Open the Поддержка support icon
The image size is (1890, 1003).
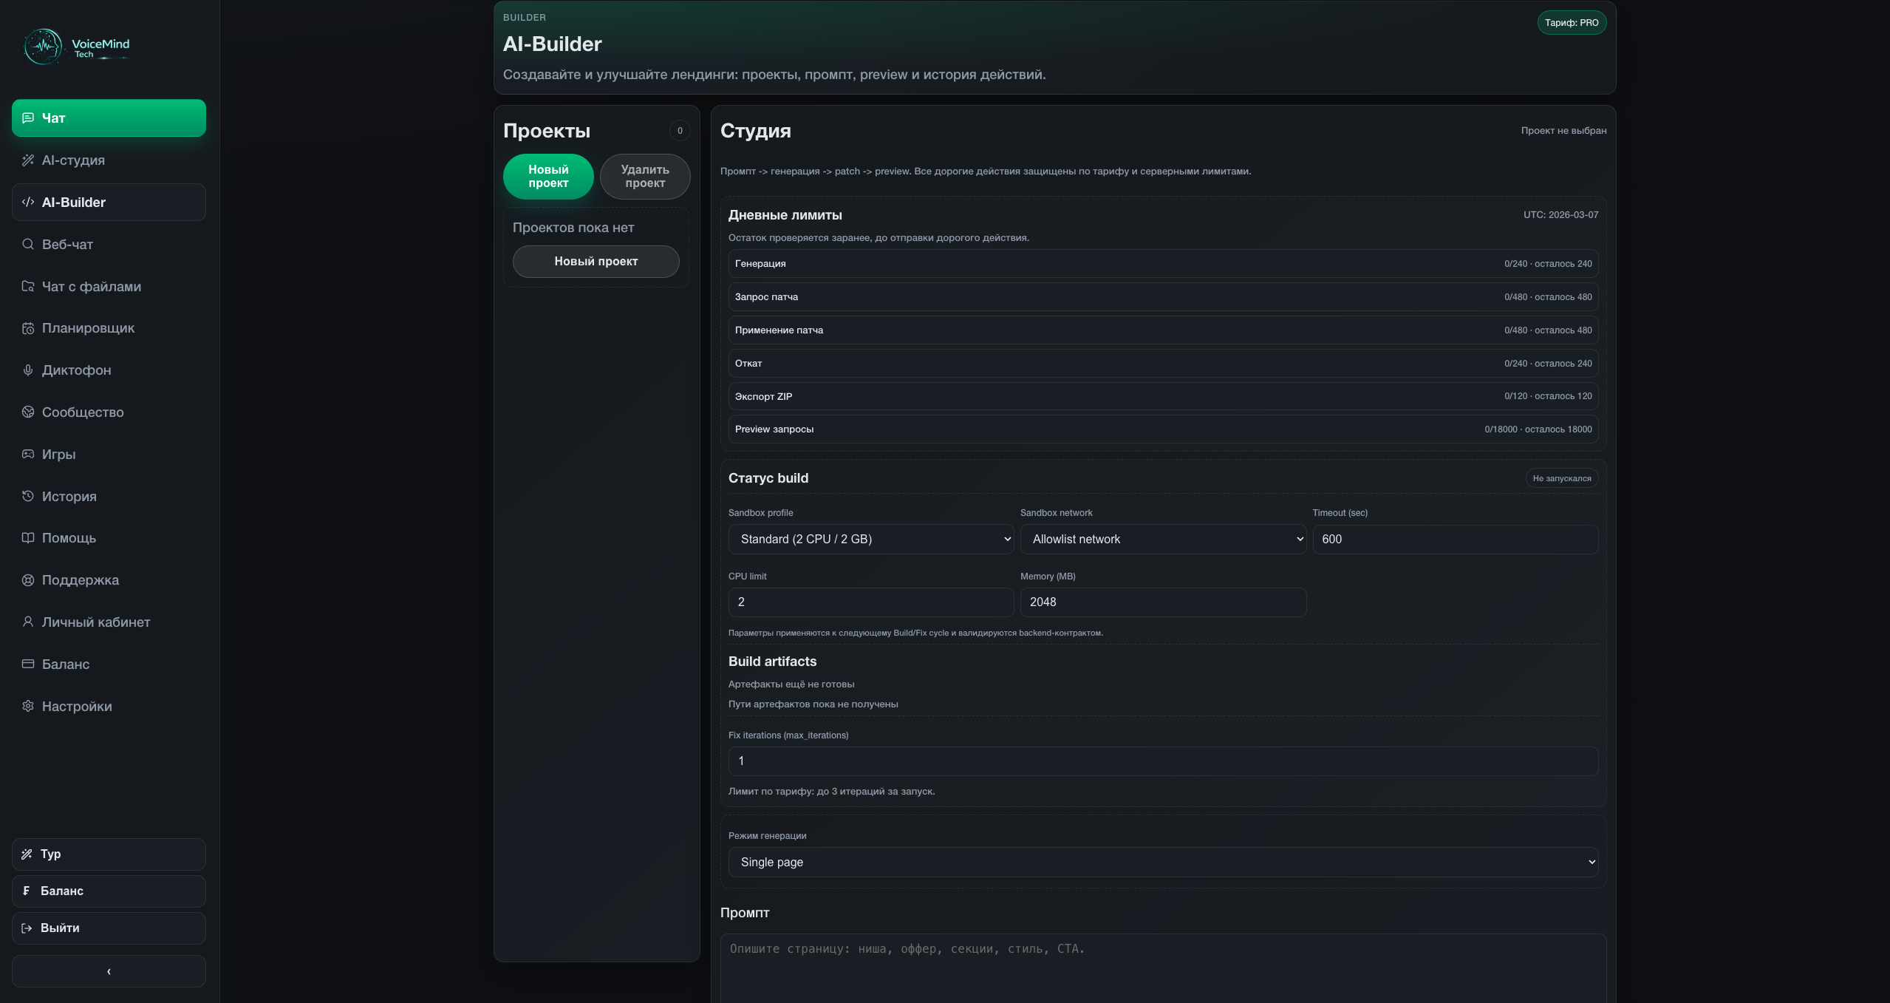[28, 579]
